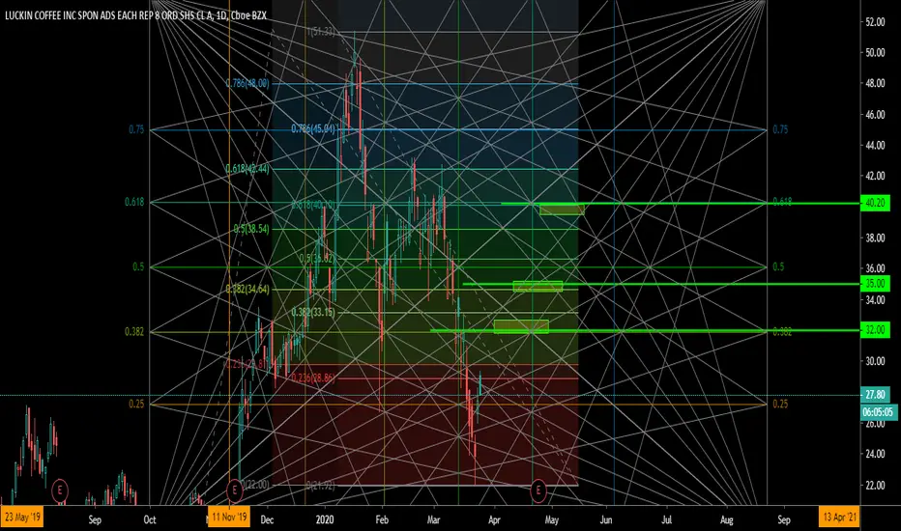
Task: Select the 0.618(42.44) Fibonacci level label
Action: [x=247, y=169]
